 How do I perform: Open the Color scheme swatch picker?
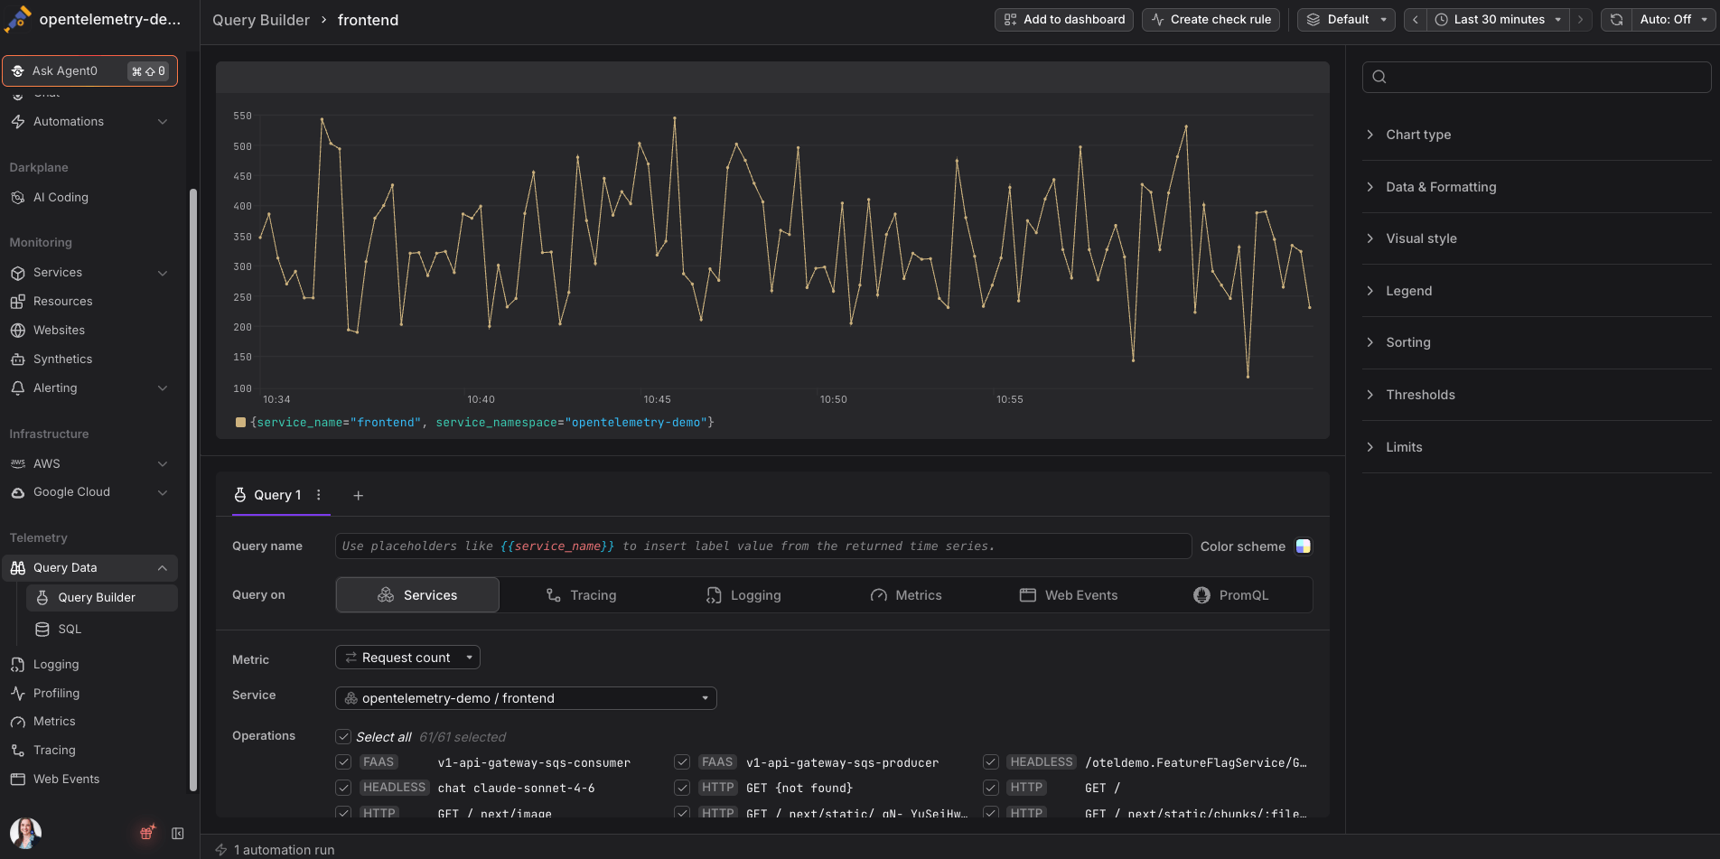point(1303,546)
